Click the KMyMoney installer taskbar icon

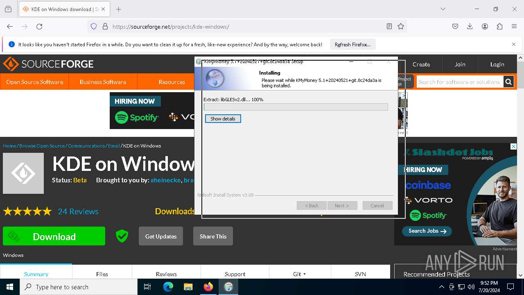click(228, 287)
